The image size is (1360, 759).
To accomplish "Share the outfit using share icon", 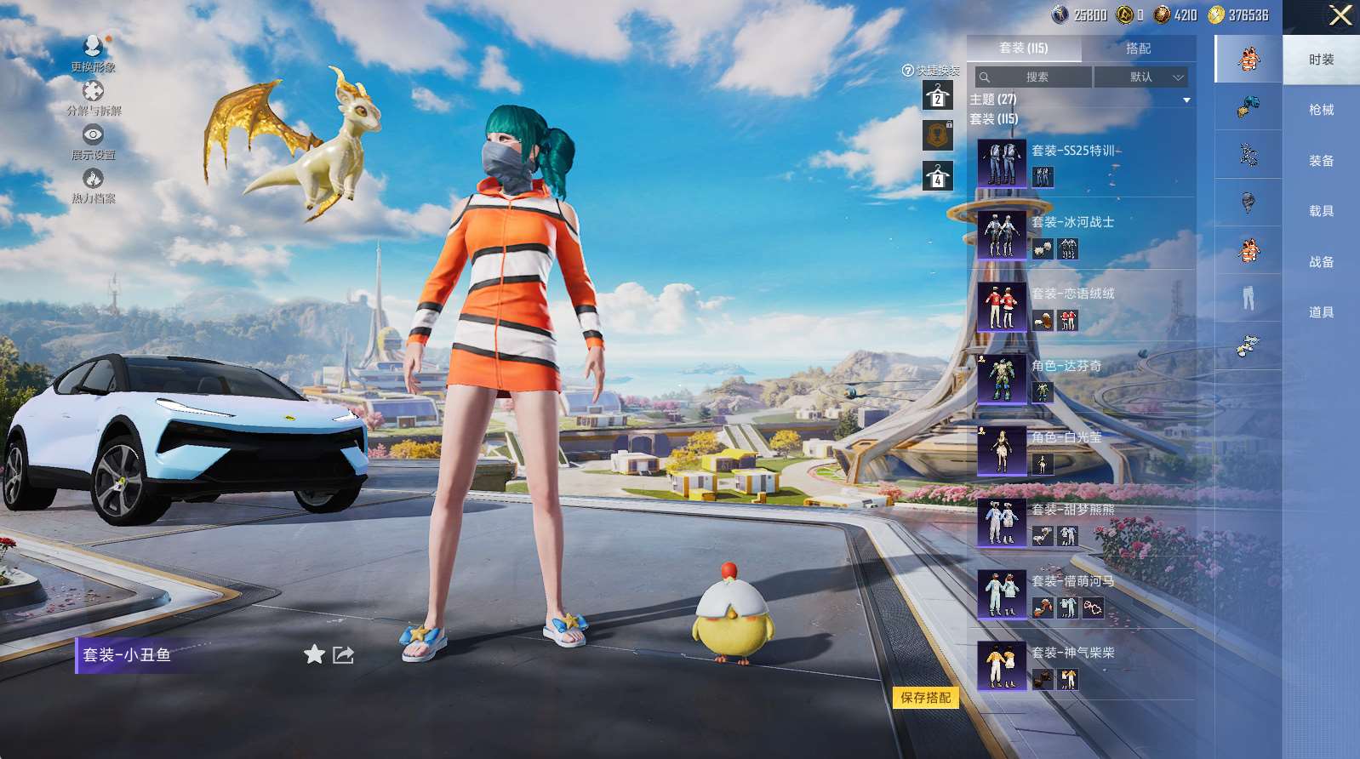I will pos(343,654).
